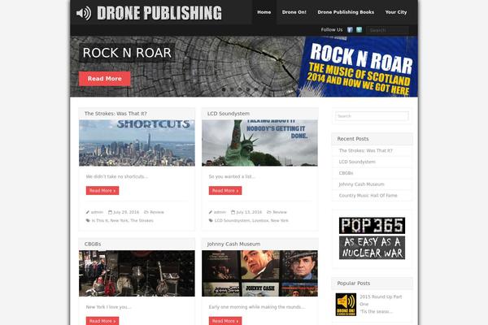Click the folder icon under LCD Soundsystem post
The height and width of the screenshot is (325, 488).
tap(269, 212)
